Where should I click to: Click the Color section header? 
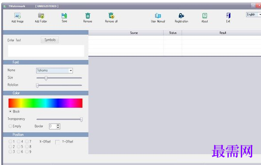click(x=46, y=93)
